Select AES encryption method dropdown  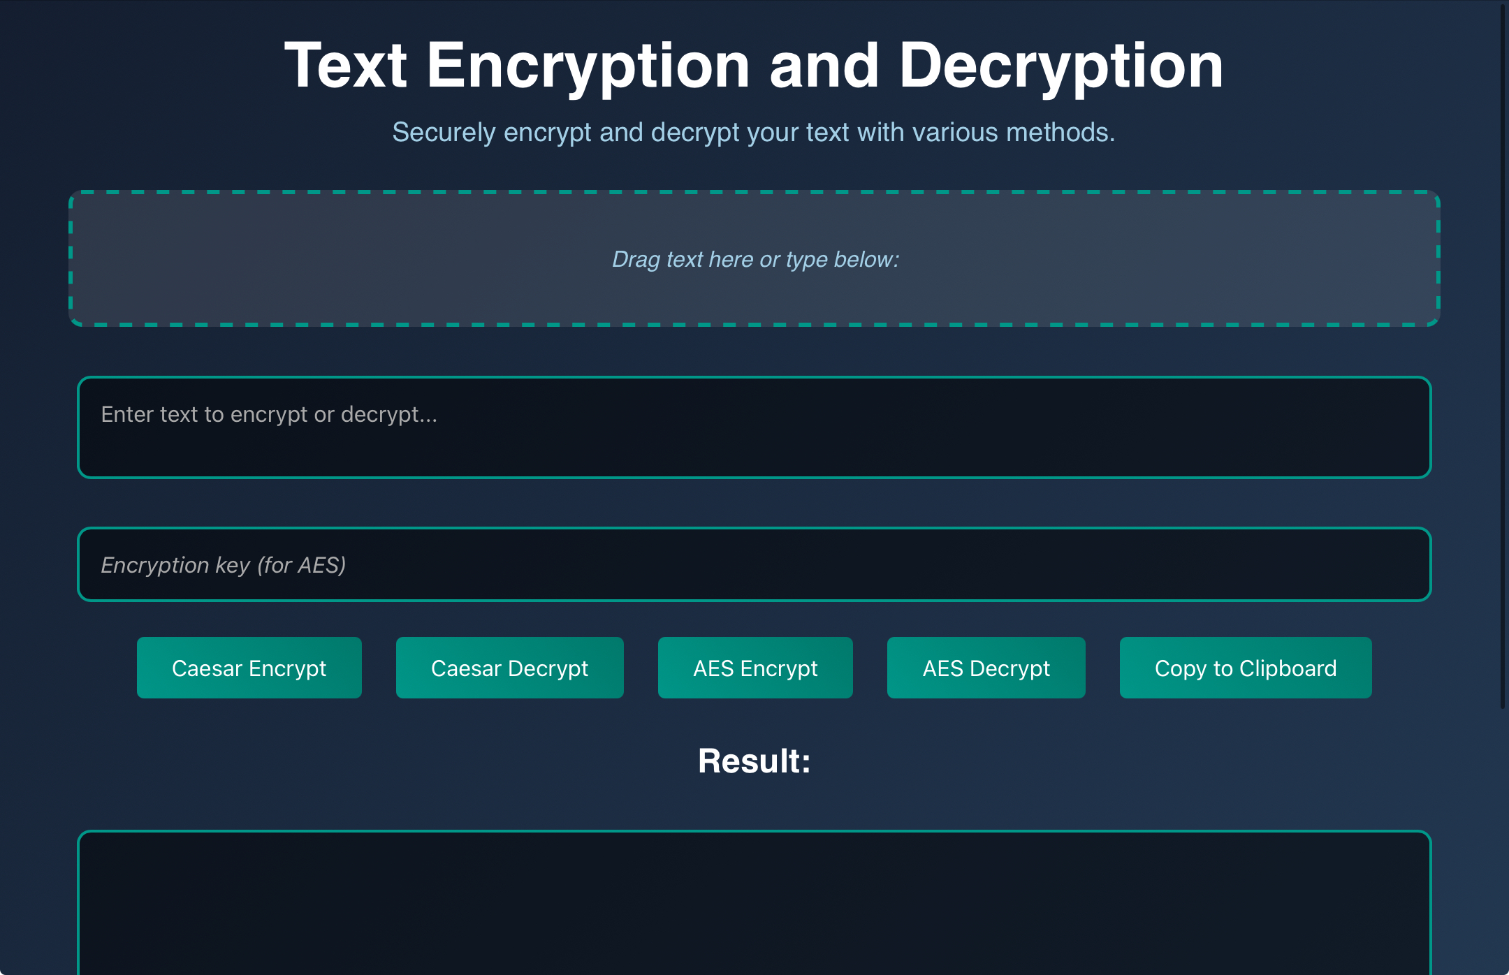click(754, 667)
